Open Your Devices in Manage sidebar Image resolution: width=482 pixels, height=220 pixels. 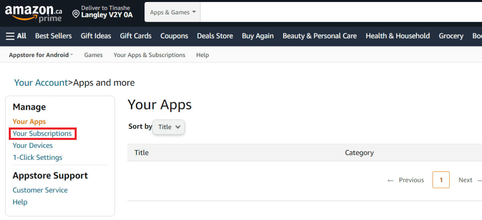coord(33,145)
